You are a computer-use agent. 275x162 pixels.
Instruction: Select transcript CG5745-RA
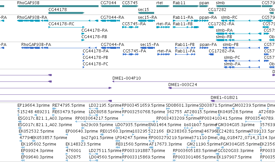[134, 24]
